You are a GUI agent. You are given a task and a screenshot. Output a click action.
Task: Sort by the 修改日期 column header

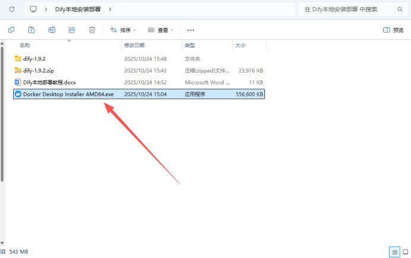click(134, 45)
